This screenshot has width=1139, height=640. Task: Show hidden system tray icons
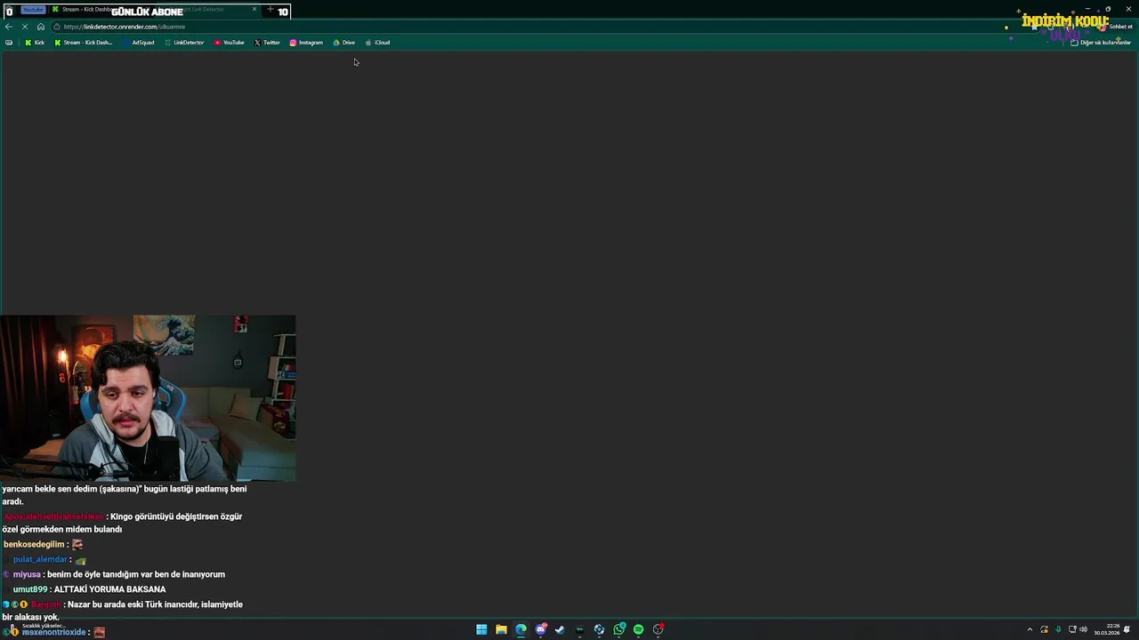(x=1030, y=629)
